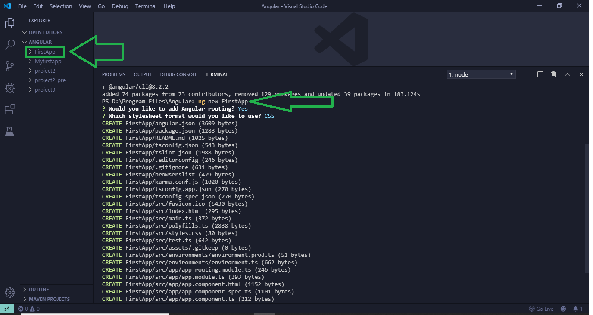Show errors and warnings count in status bar
Viewport: 593px width, 315px height.
coord(29,309)
